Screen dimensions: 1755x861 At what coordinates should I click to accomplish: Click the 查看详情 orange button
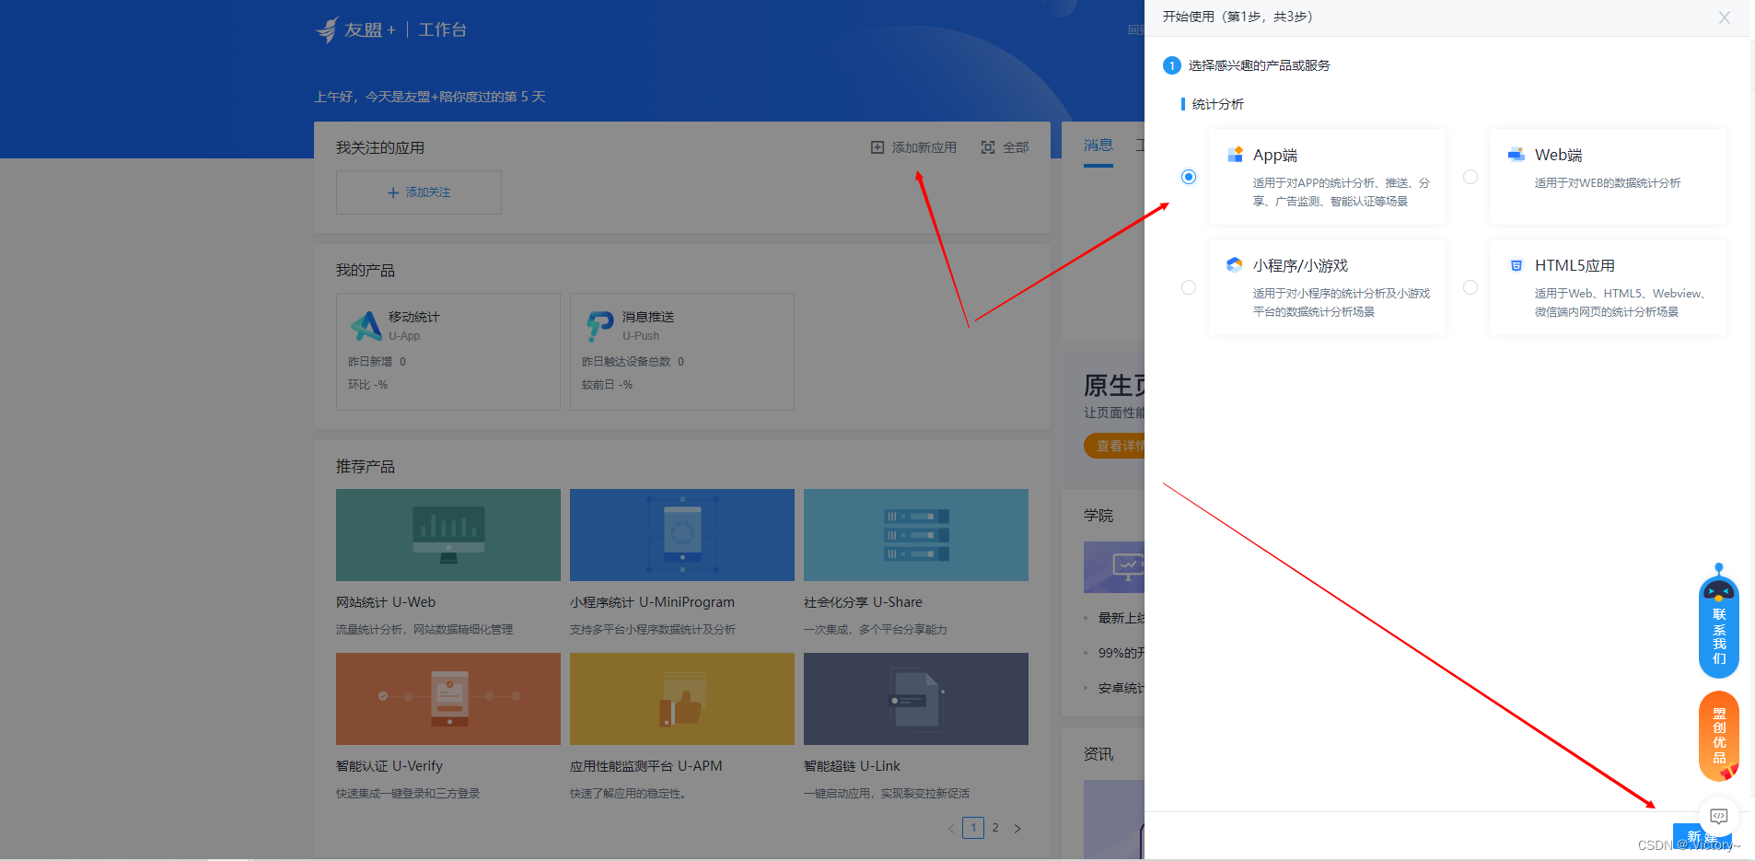pyautogui.click(x=1115, y=446)
